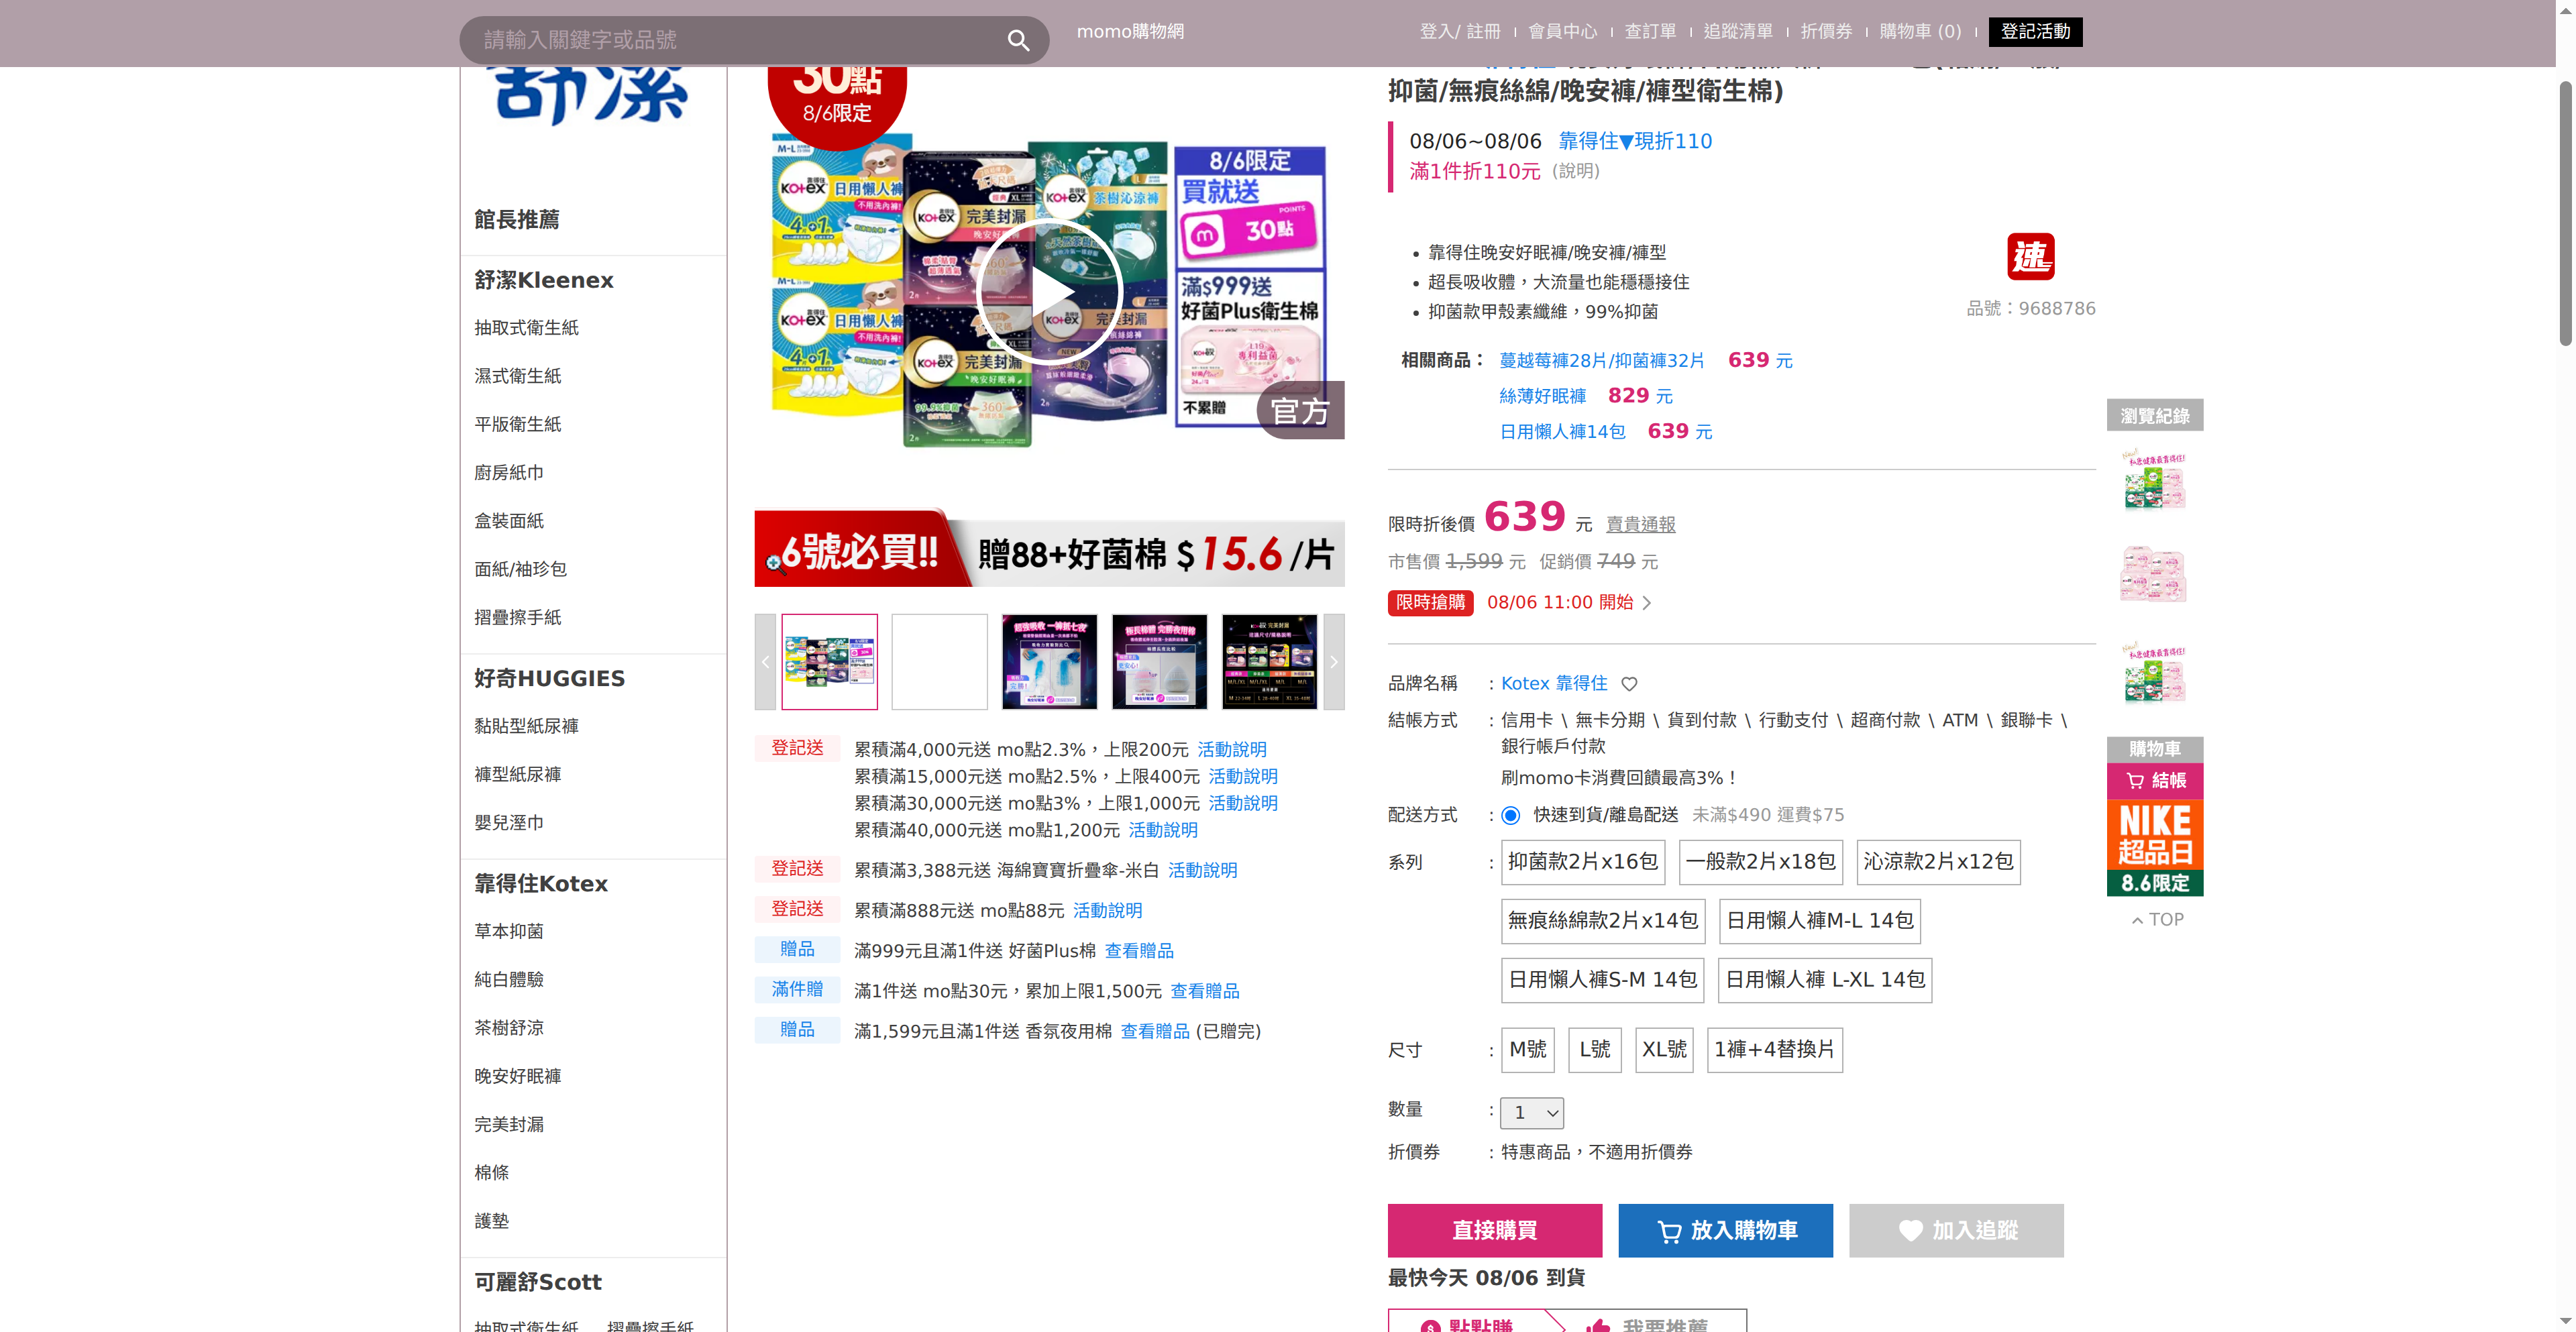The image size is (2576, 1332).
Task: Open the momo購物網 home link
Action: (x=1130, y=32)
